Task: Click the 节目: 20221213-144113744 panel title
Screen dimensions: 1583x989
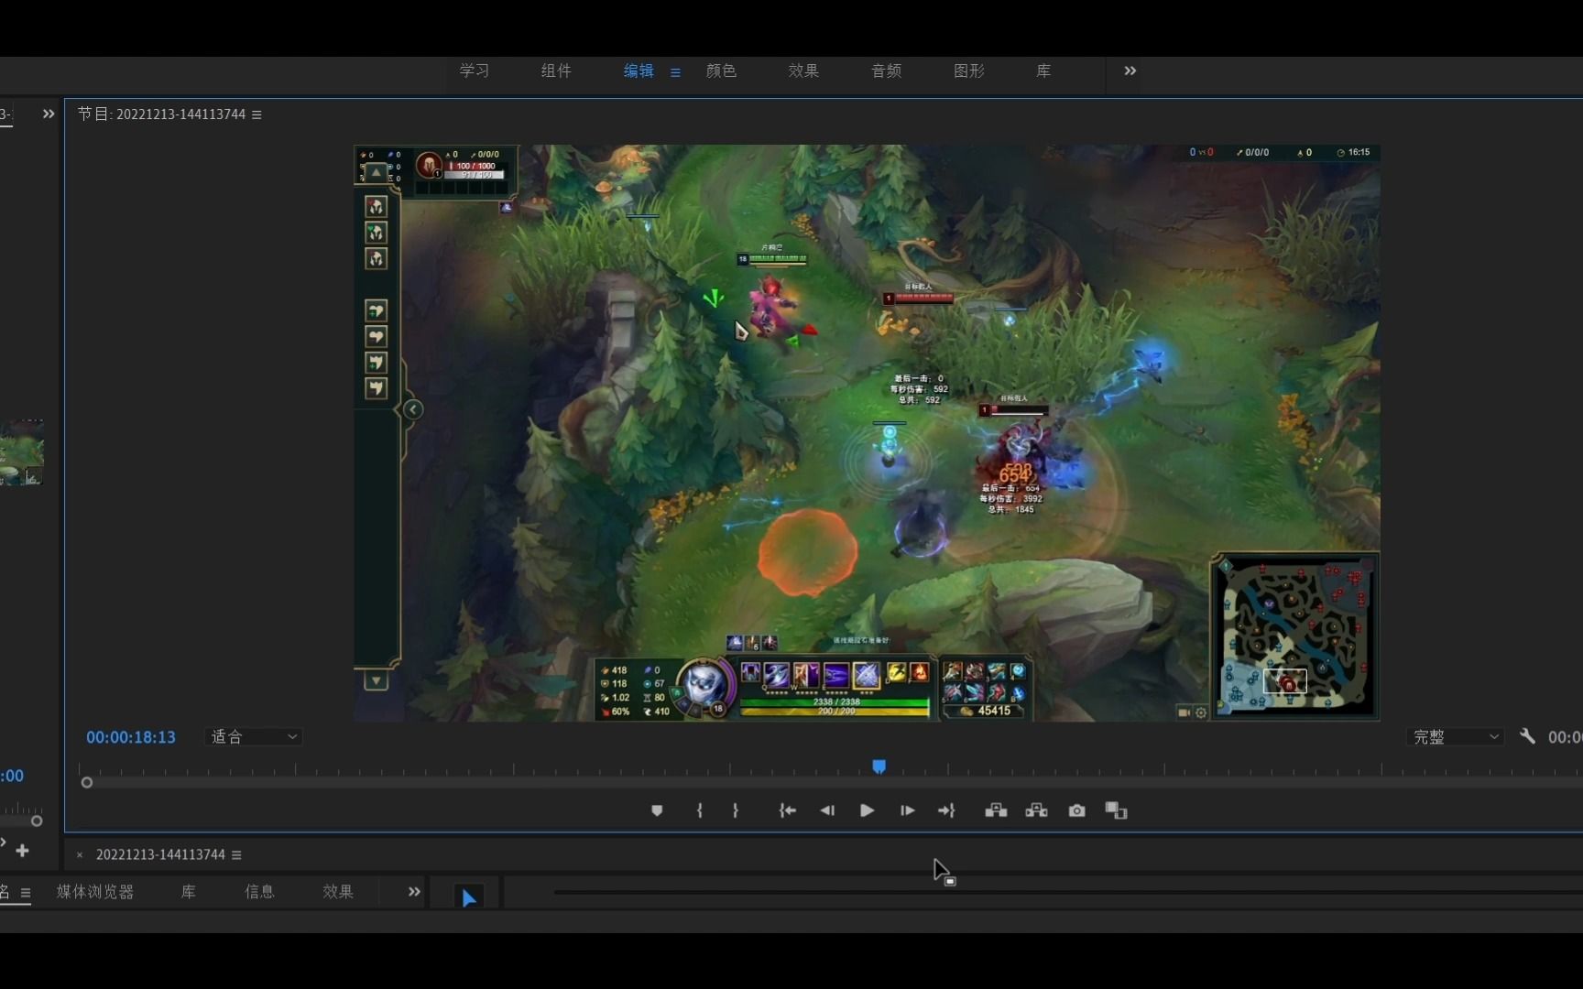Action: (x=161, y=114)
